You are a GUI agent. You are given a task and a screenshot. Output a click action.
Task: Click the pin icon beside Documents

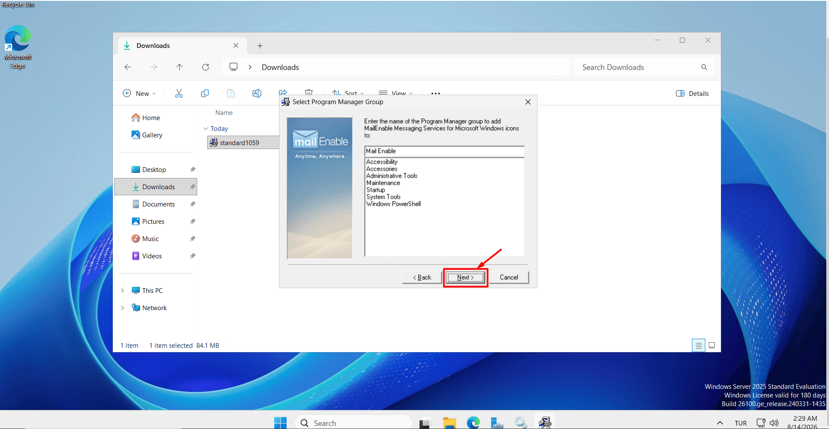(192, 204)
